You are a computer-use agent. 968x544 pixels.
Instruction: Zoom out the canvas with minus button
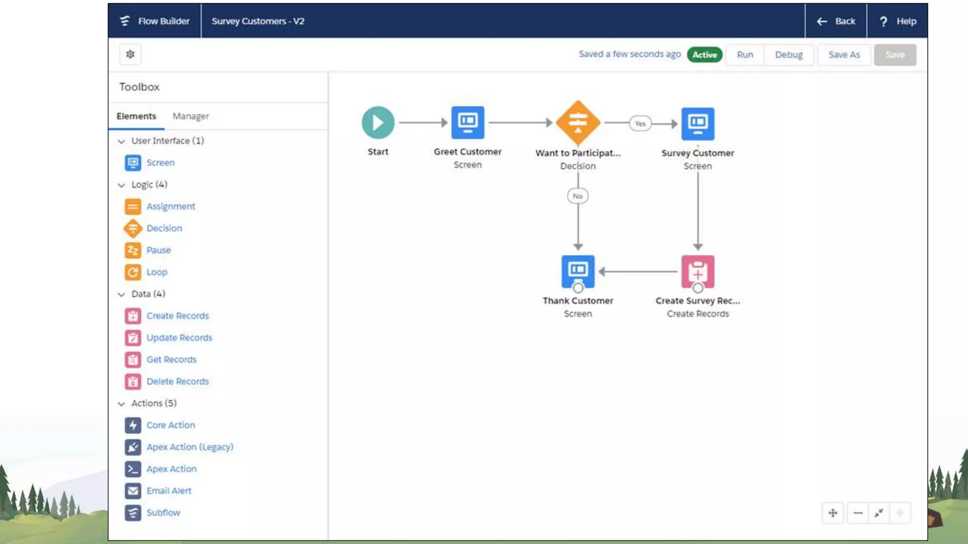tap(858, 513)
